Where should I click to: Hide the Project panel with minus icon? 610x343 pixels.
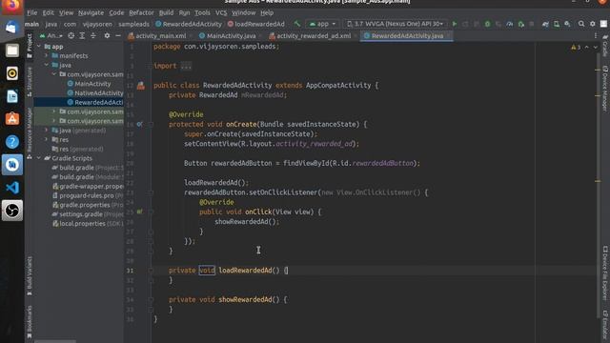click(x=118, y=36)
